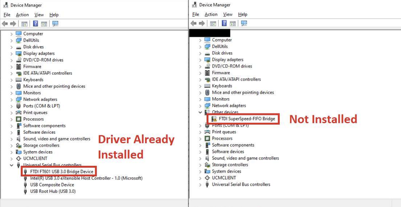Screen dimensions: 401x207
Task: Collapse Other devices in right window
Action: click(x=200, y=112)
